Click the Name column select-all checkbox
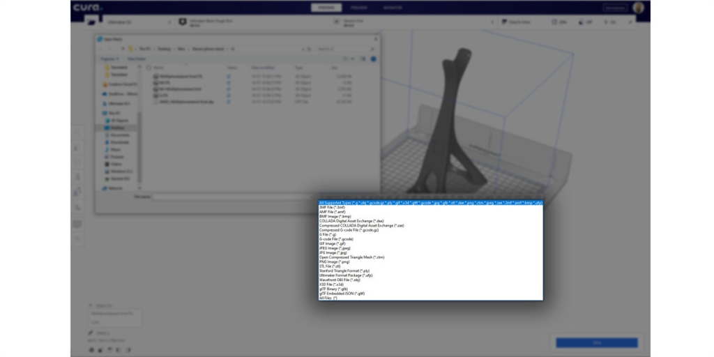 click(148, 68)
